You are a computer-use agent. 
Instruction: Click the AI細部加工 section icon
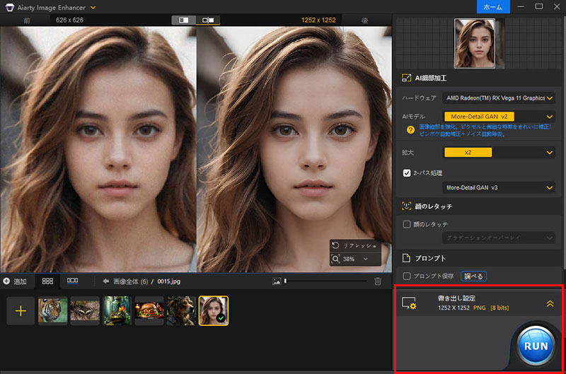point(406,78)
